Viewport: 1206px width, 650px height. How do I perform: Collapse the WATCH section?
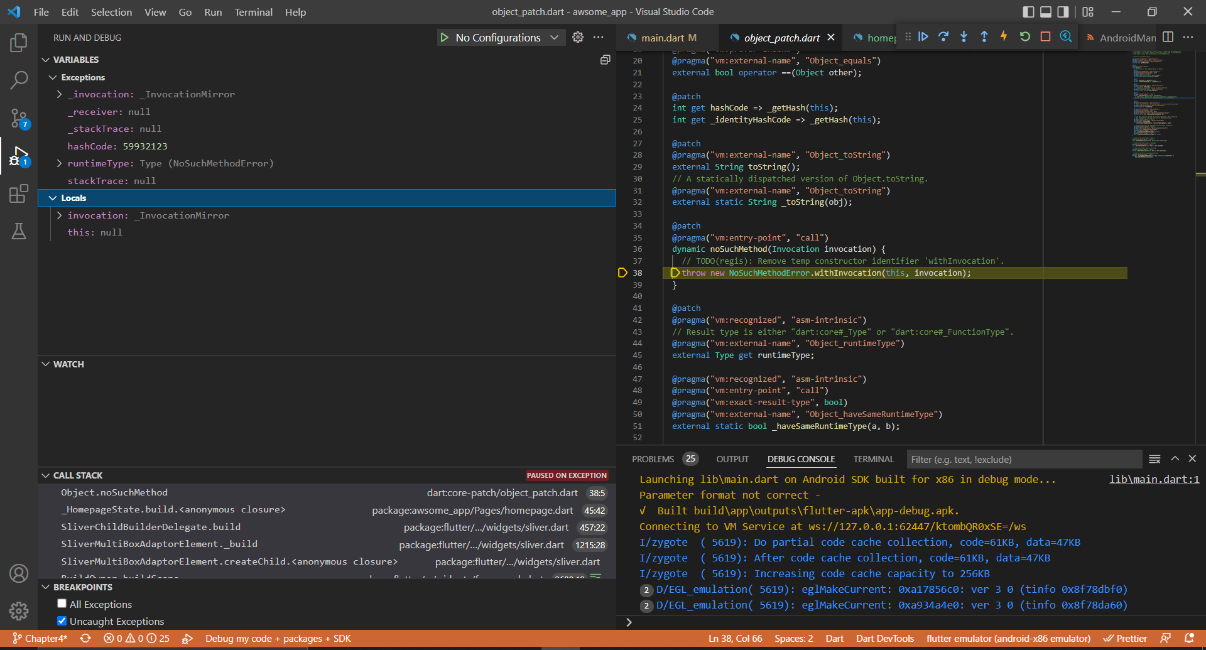pos(46,364)
